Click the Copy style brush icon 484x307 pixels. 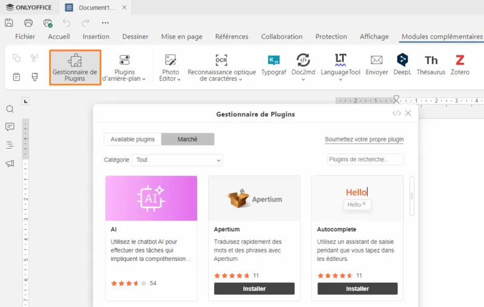[x=34, y=77]
